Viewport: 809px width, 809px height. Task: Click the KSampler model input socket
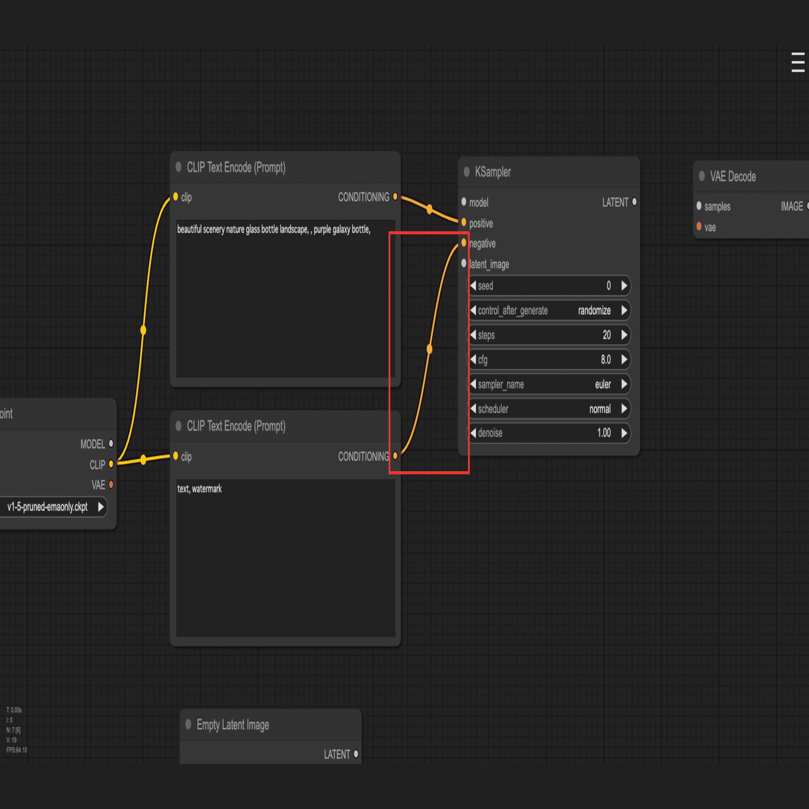464,202
